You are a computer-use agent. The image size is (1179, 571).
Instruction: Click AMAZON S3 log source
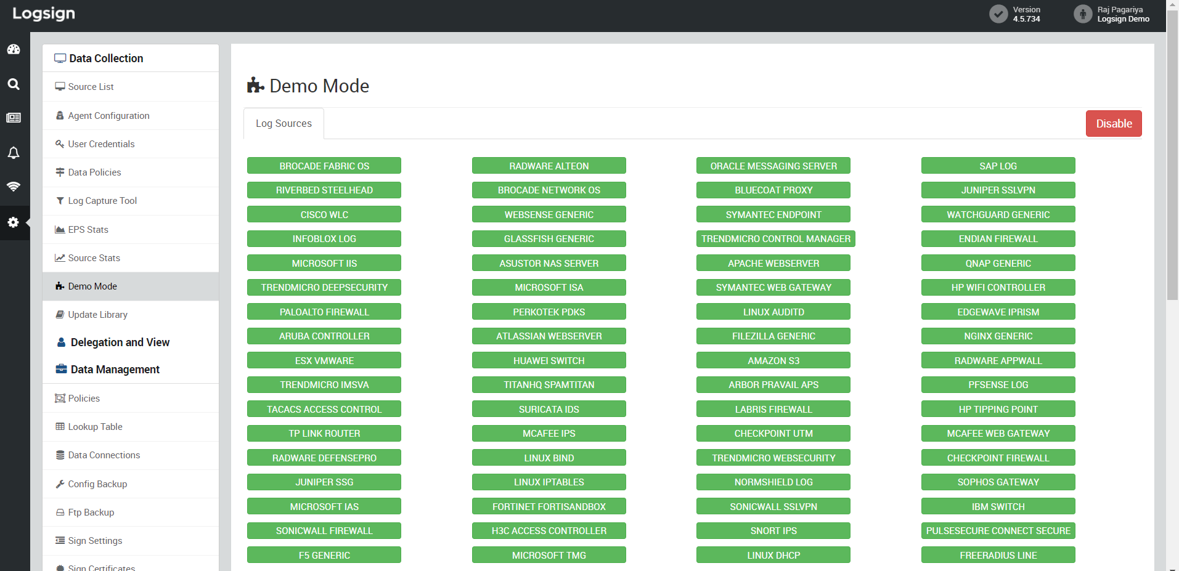773,360
